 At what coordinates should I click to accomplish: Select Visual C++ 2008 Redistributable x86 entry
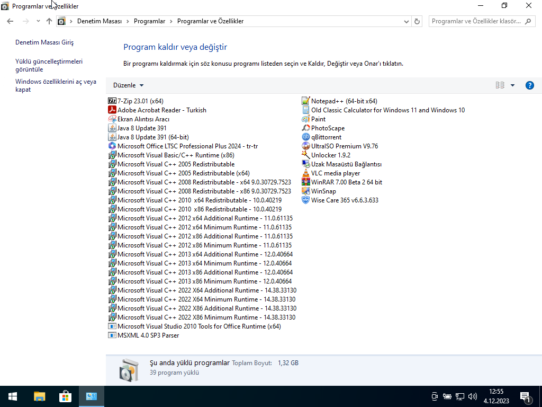200,191
